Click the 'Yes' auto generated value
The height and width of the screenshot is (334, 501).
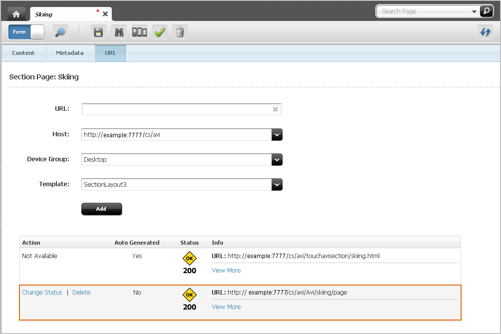[x=137, y=256]
